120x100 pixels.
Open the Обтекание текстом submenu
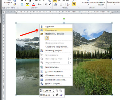click(x=56, y=75)
